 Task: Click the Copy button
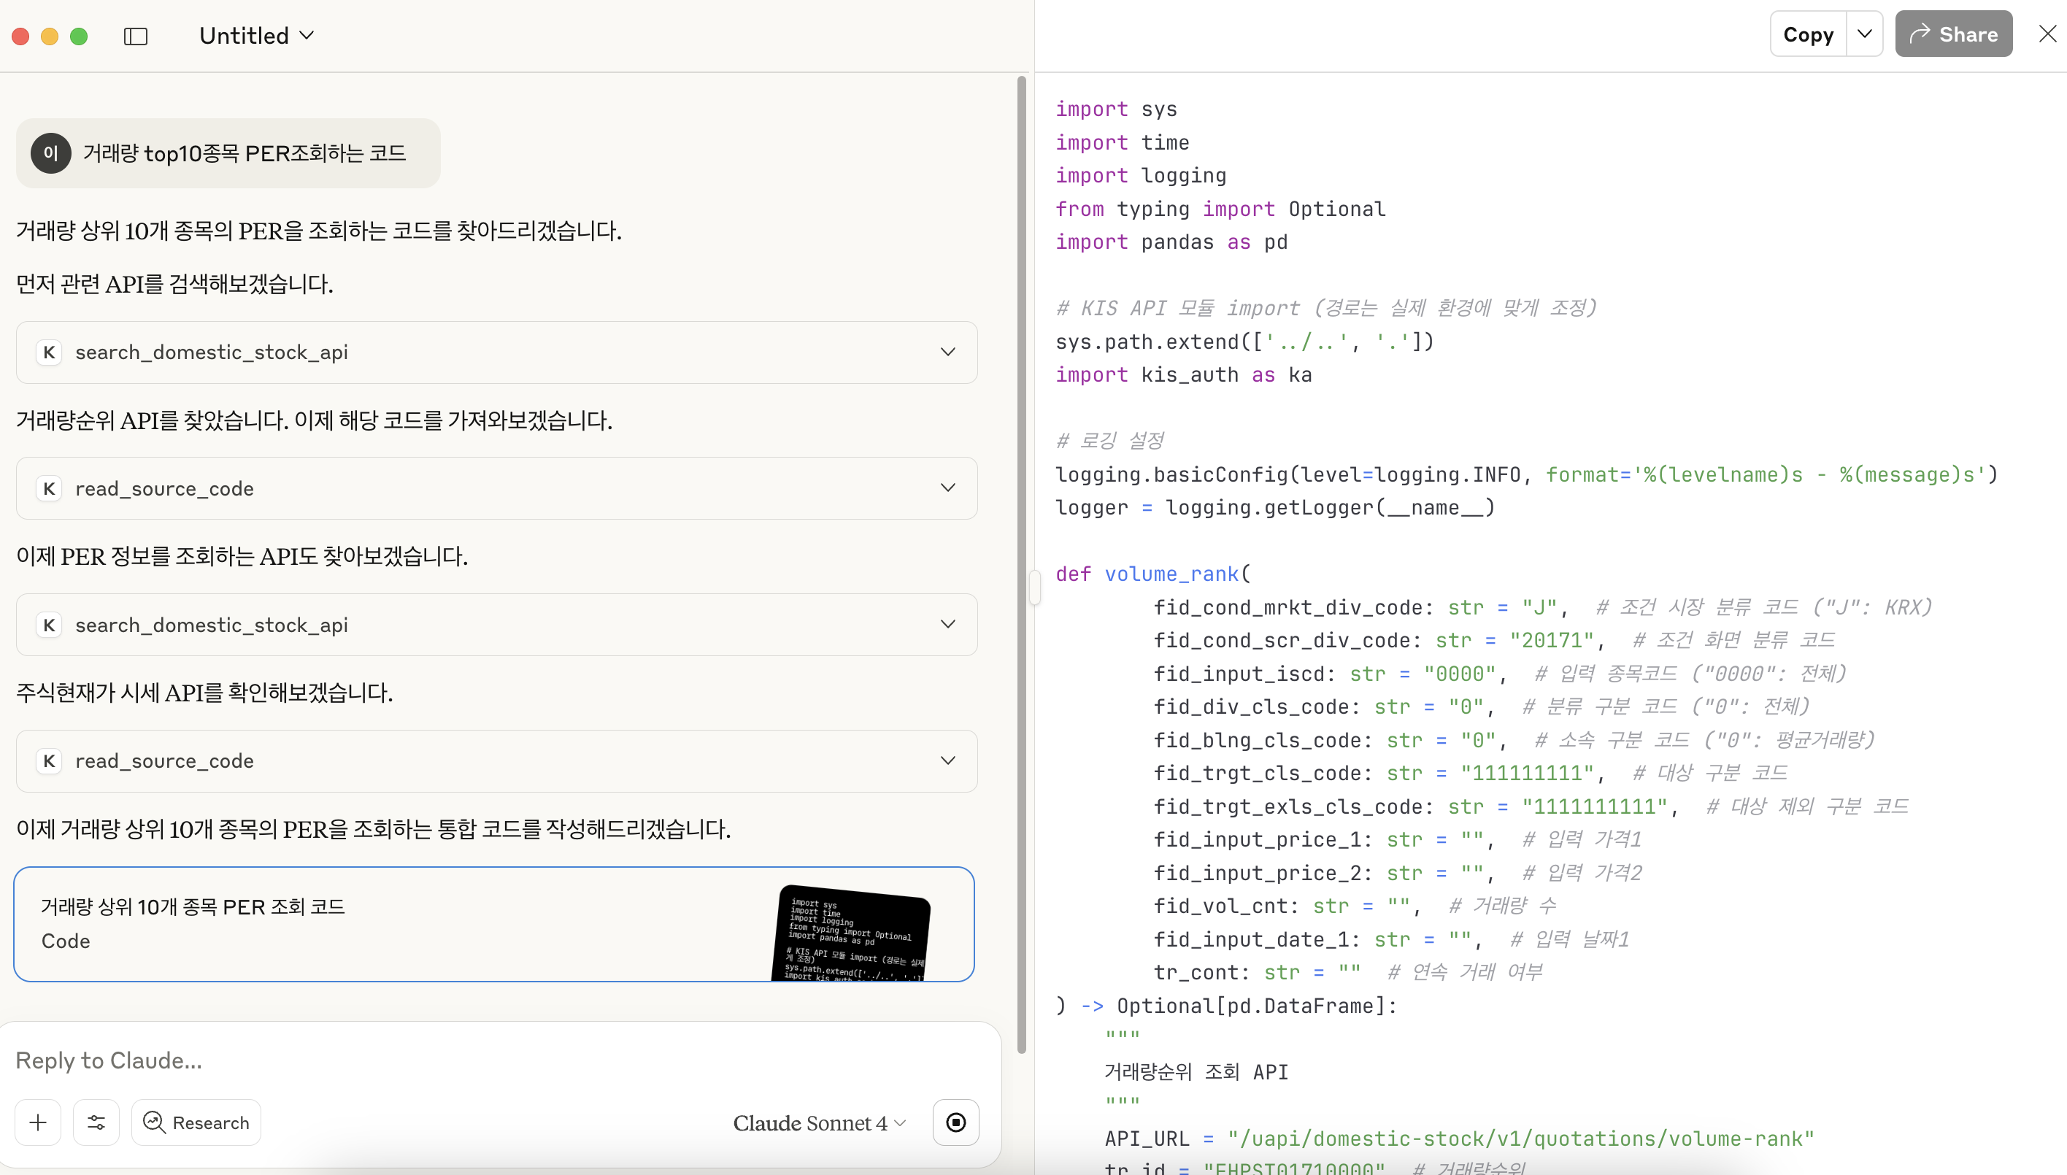click(x=1808, y=34)
